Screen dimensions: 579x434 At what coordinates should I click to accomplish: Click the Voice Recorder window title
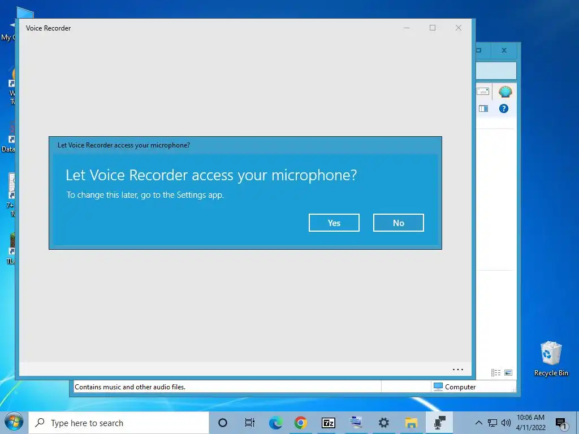(49, 28)
